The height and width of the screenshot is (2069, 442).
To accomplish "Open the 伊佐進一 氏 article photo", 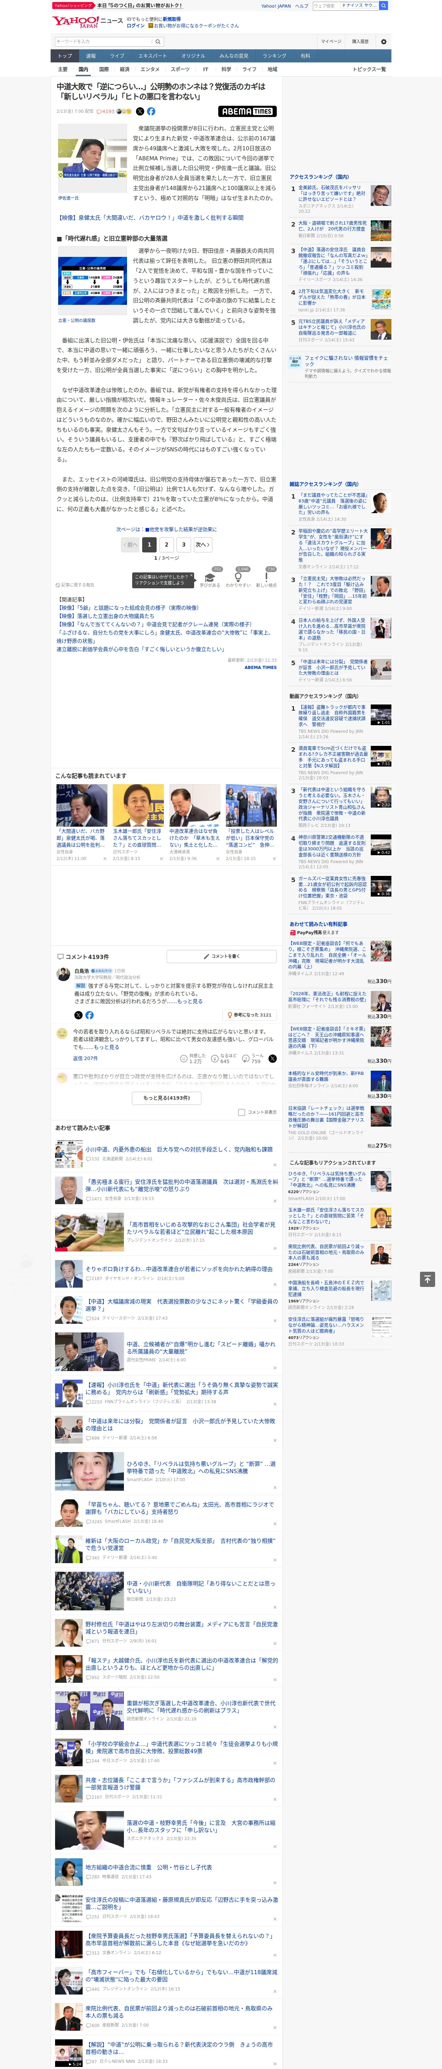I will coord(92,159).
